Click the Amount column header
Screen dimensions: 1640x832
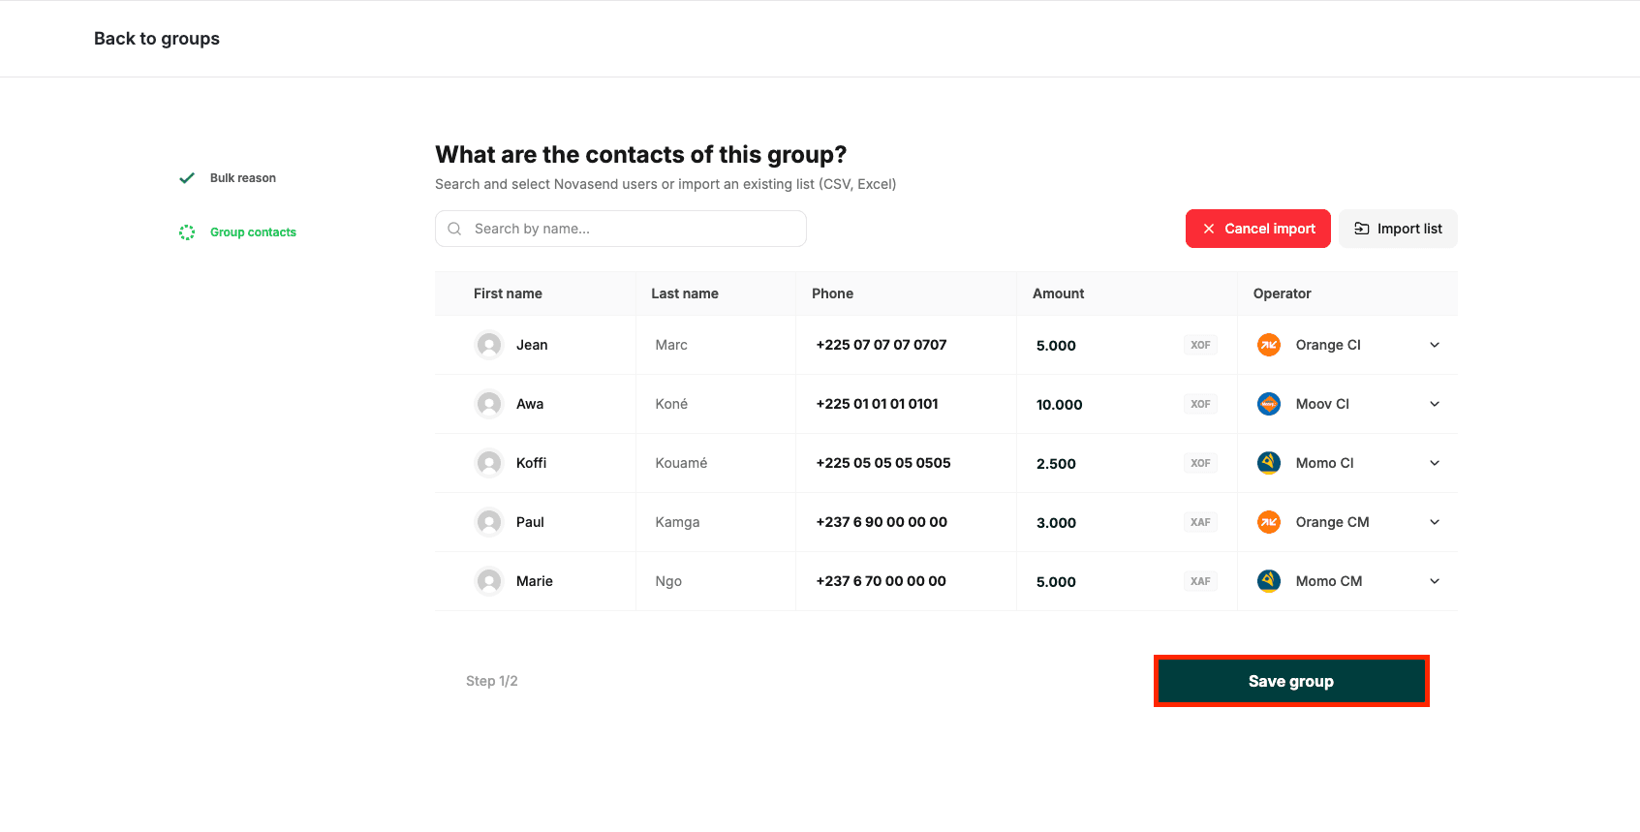click(x=1058, y=293)
